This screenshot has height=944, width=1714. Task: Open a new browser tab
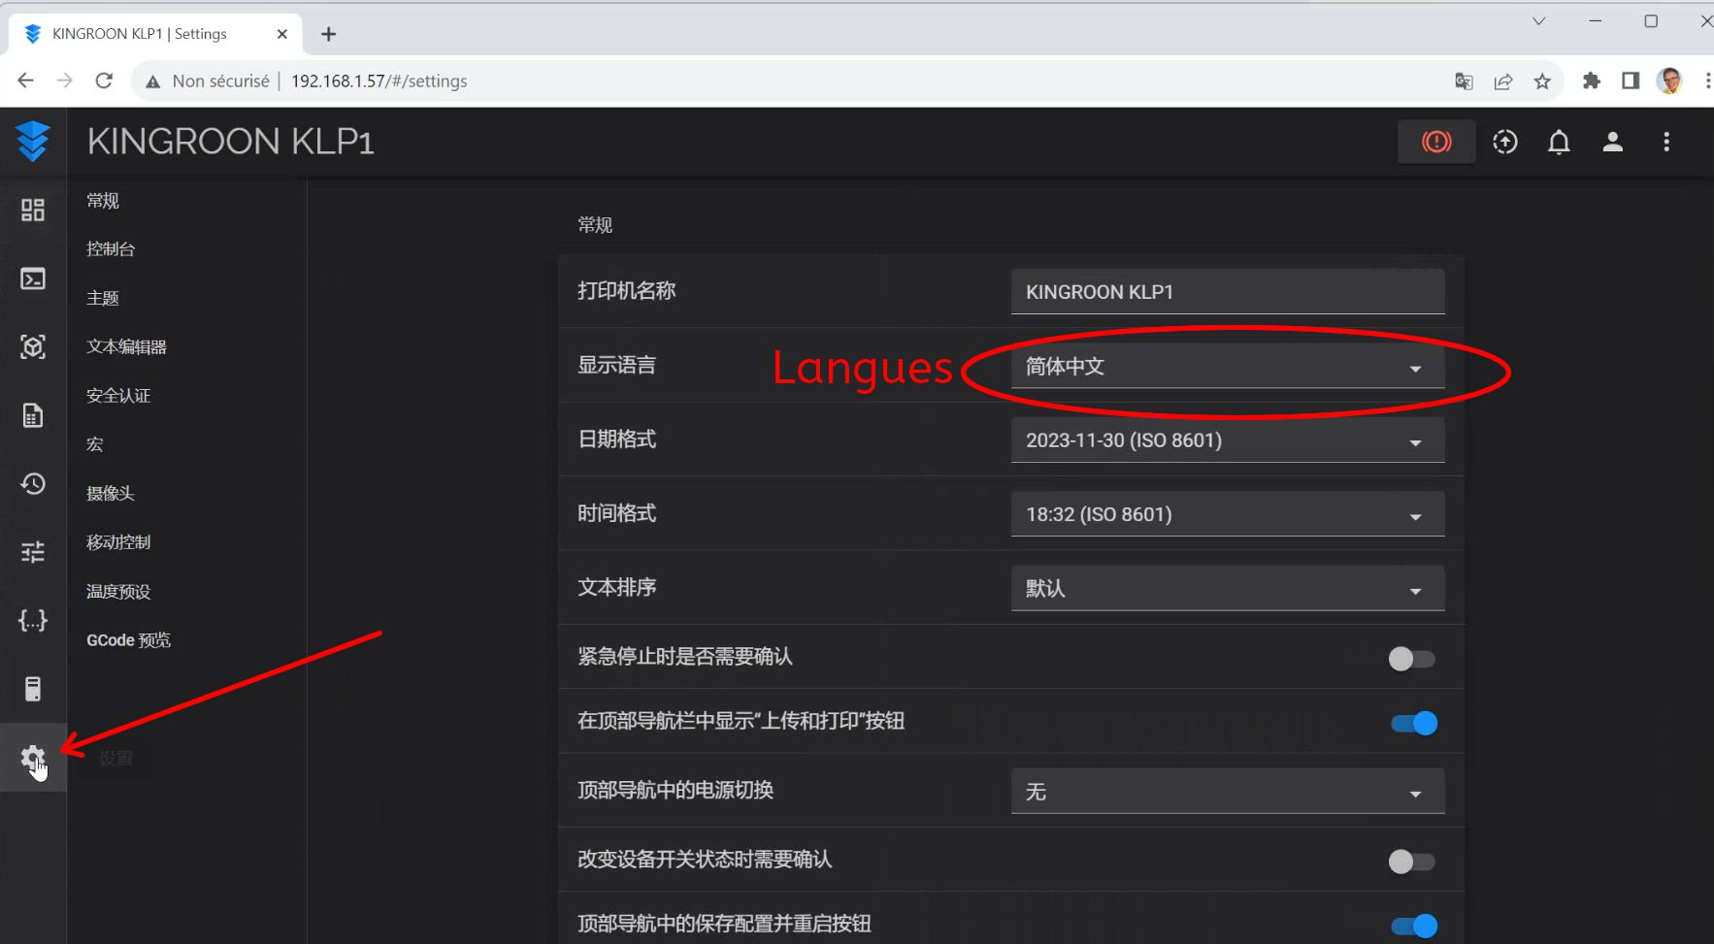(x=329, y=34)
